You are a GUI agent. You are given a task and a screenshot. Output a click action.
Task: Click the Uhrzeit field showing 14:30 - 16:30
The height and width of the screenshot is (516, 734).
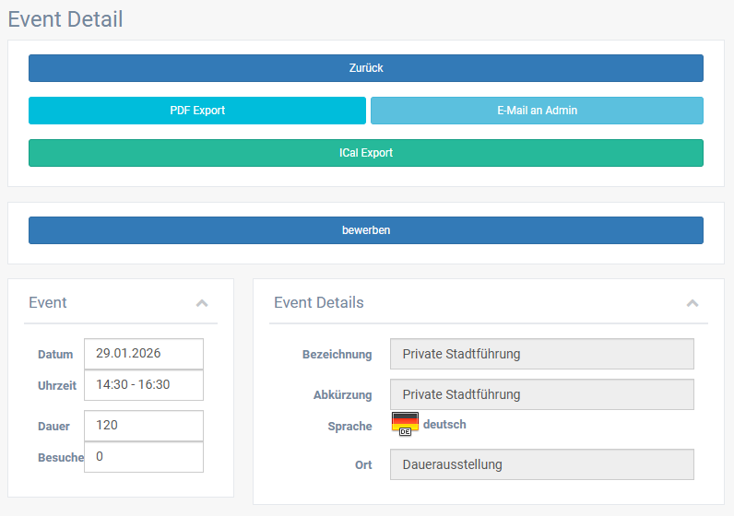143,385
